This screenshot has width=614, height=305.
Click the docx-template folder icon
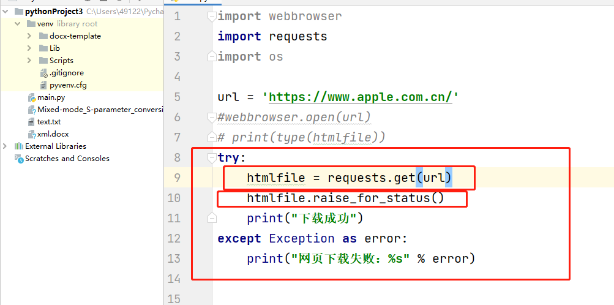[43, 36]
